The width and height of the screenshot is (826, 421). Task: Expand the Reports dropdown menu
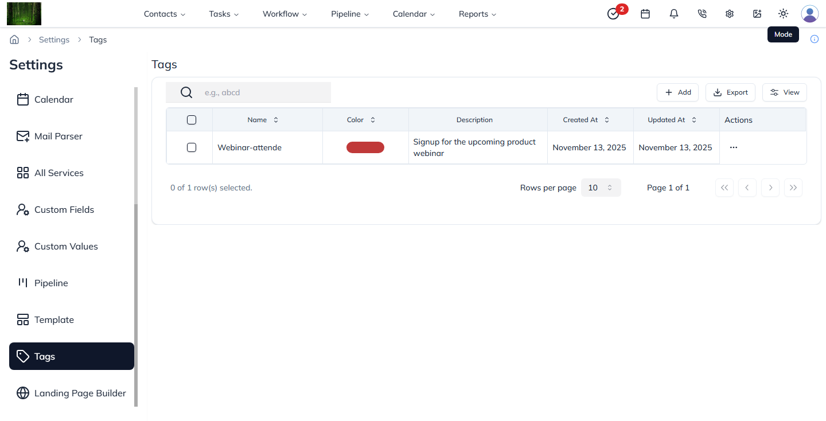(x=477, y=14)
